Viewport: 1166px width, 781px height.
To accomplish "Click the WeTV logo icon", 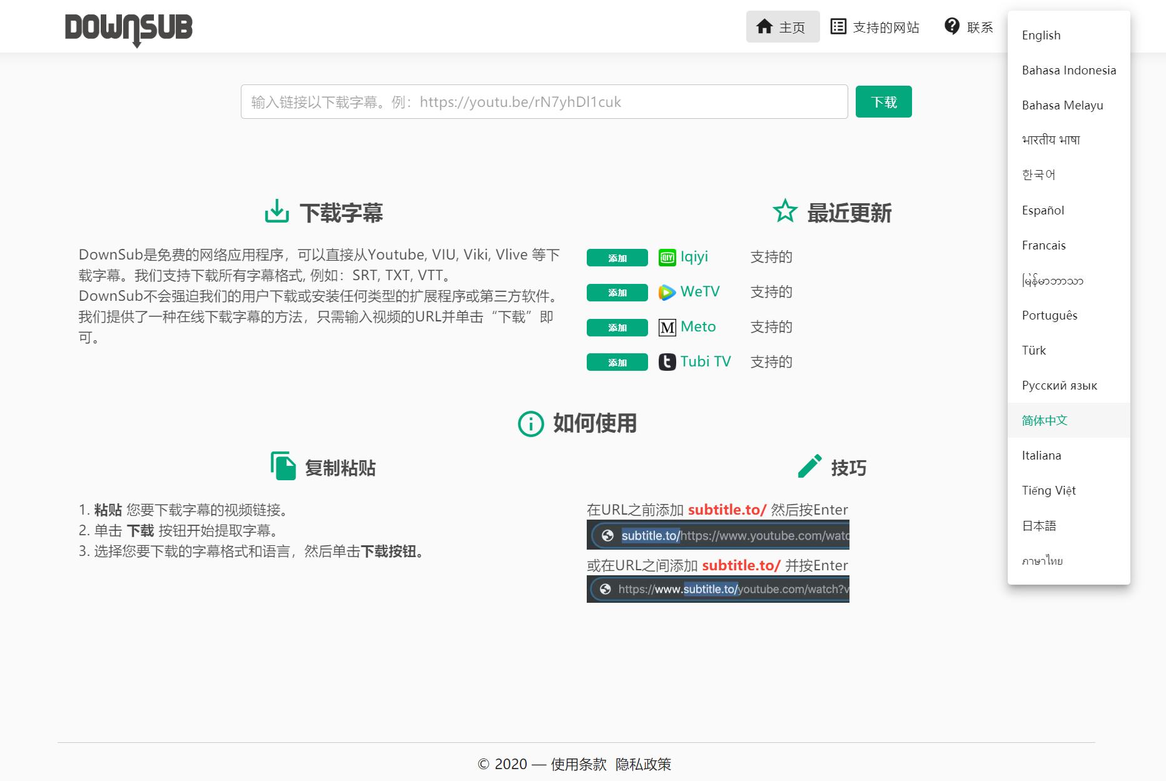I will pyautogui.click(x=667, y=292).
